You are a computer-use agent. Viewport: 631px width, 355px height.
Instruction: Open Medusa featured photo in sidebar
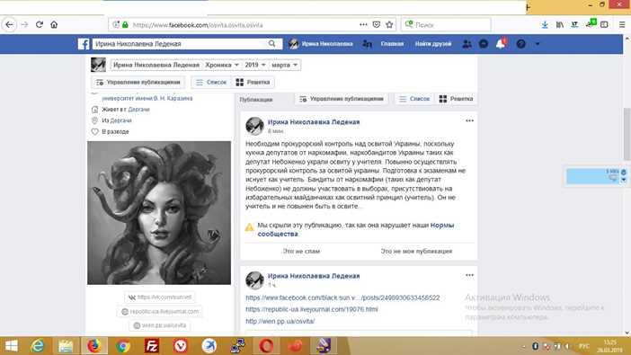(x=159, y=212)
